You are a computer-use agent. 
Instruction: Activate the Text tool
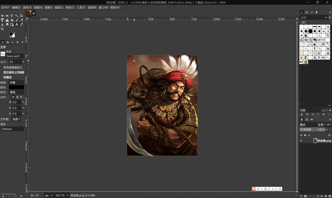pos(17,25)
